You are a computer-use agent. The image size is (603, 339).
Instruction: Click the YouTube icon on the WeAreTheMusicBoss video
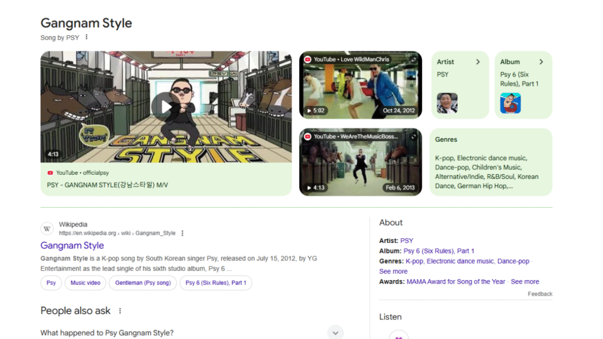[307, 137]
